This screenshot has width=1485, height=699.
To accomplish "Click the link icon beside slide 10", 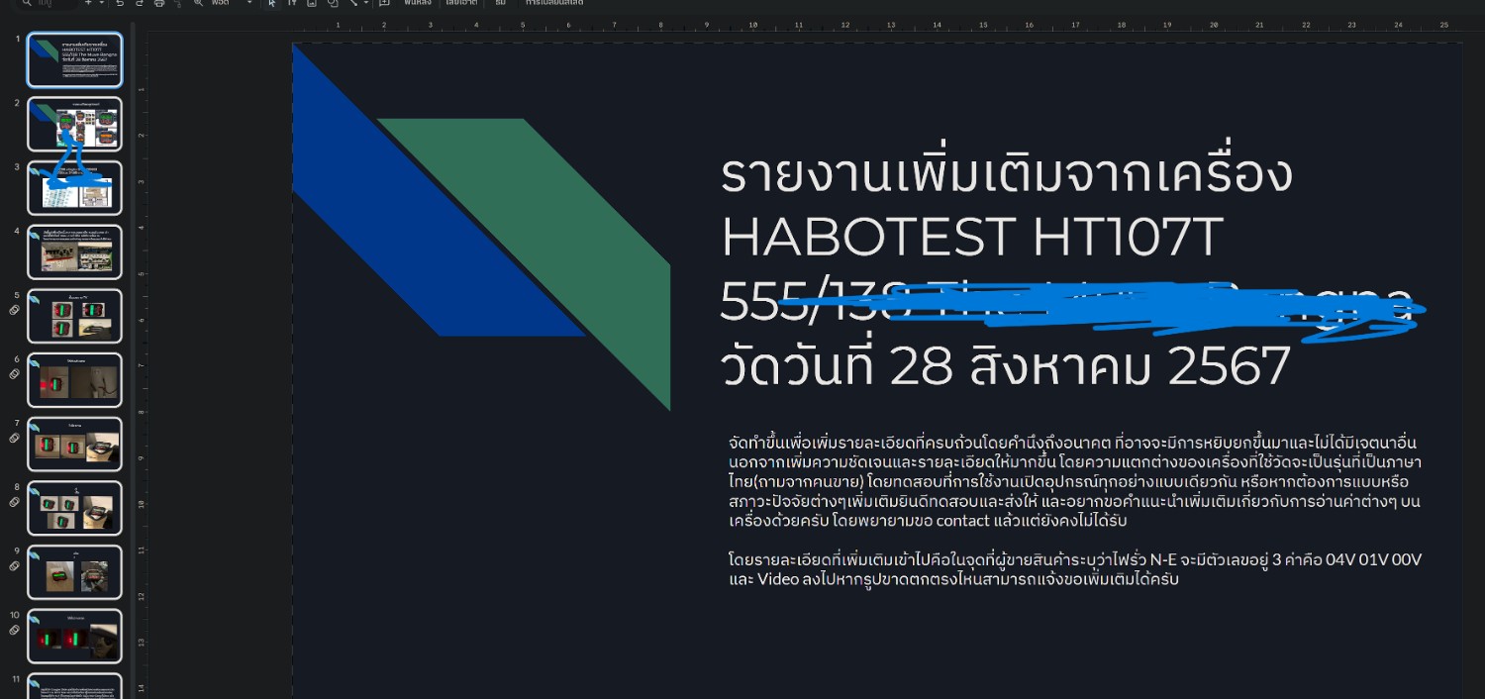I will pyautogui.click(x=14, y=630).
